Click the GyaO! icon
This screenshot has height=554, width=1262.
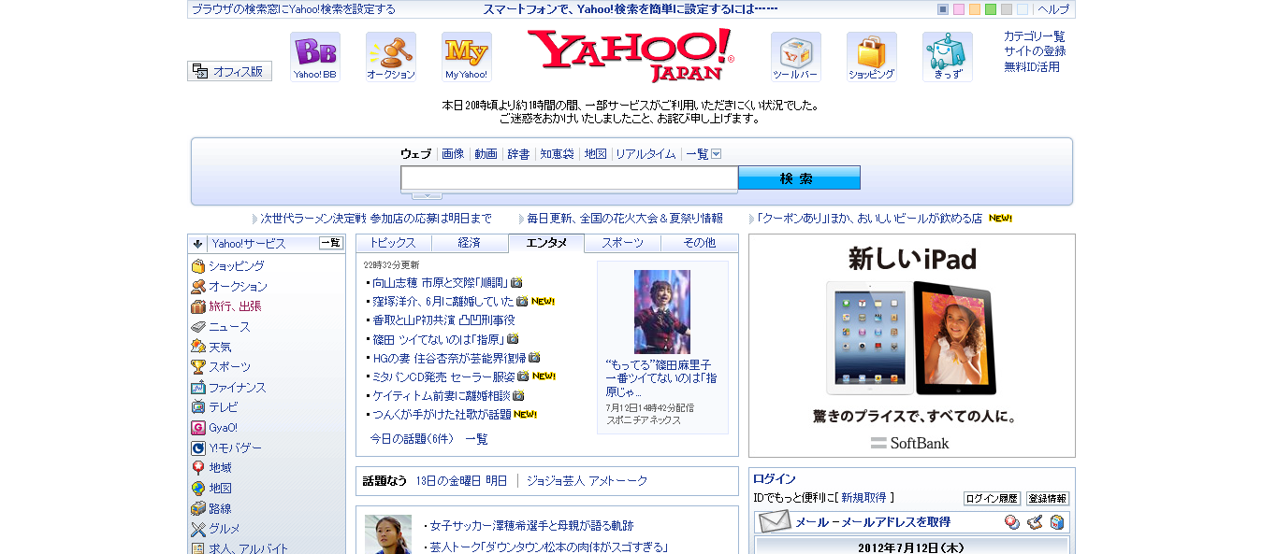pos(198,428)
